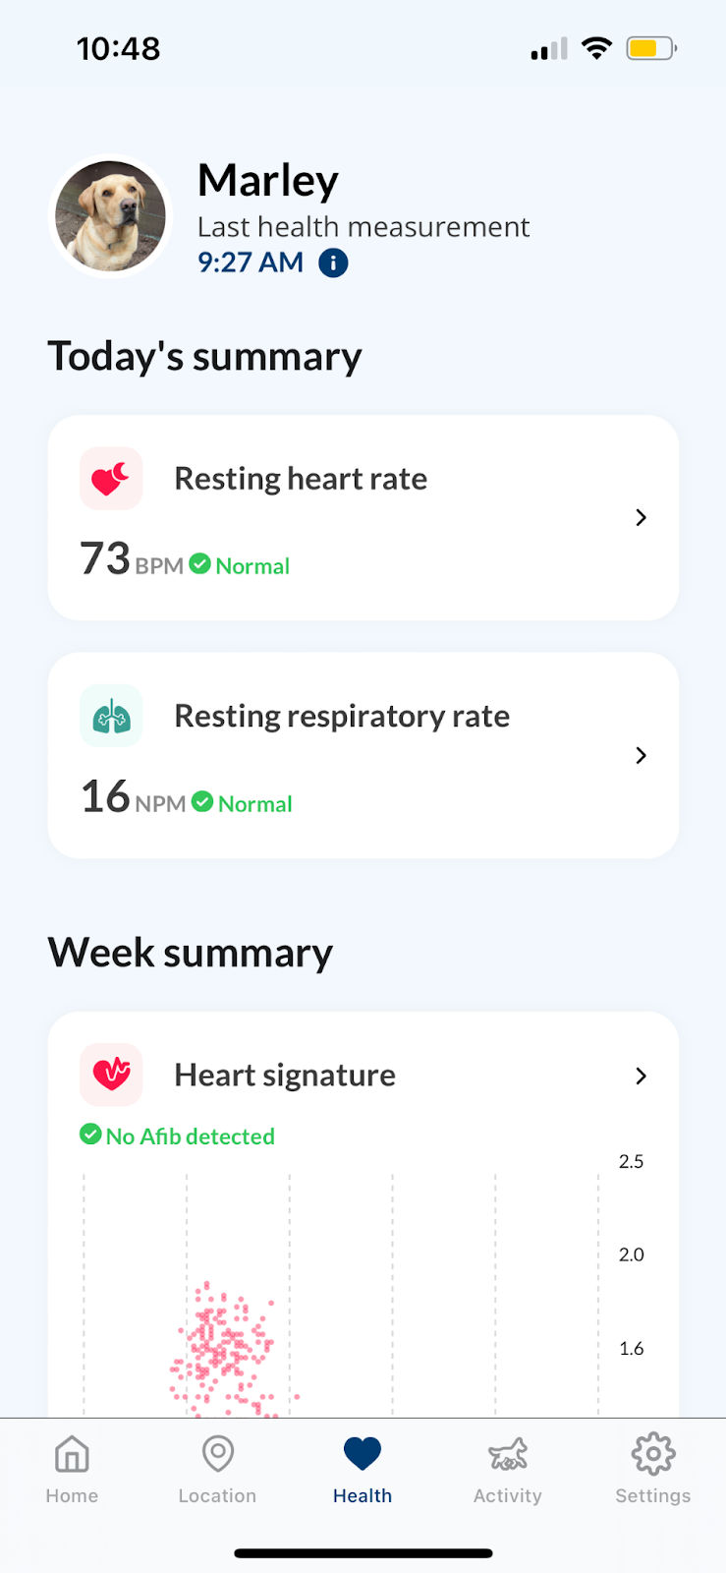This screenshot has width=726, height=1573.
Task: Tap the Health heart icon in the tab bar
Action: 363,1453
